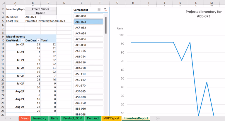Select the Total column header cell
Screen dimensions: 225x121
pos(49,41)
